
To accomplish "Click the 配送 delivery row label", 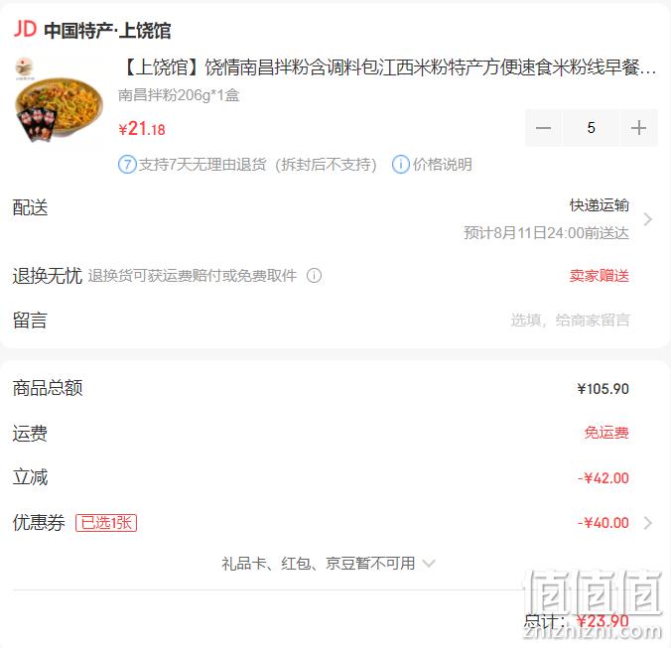I will (x=30, y=207).
